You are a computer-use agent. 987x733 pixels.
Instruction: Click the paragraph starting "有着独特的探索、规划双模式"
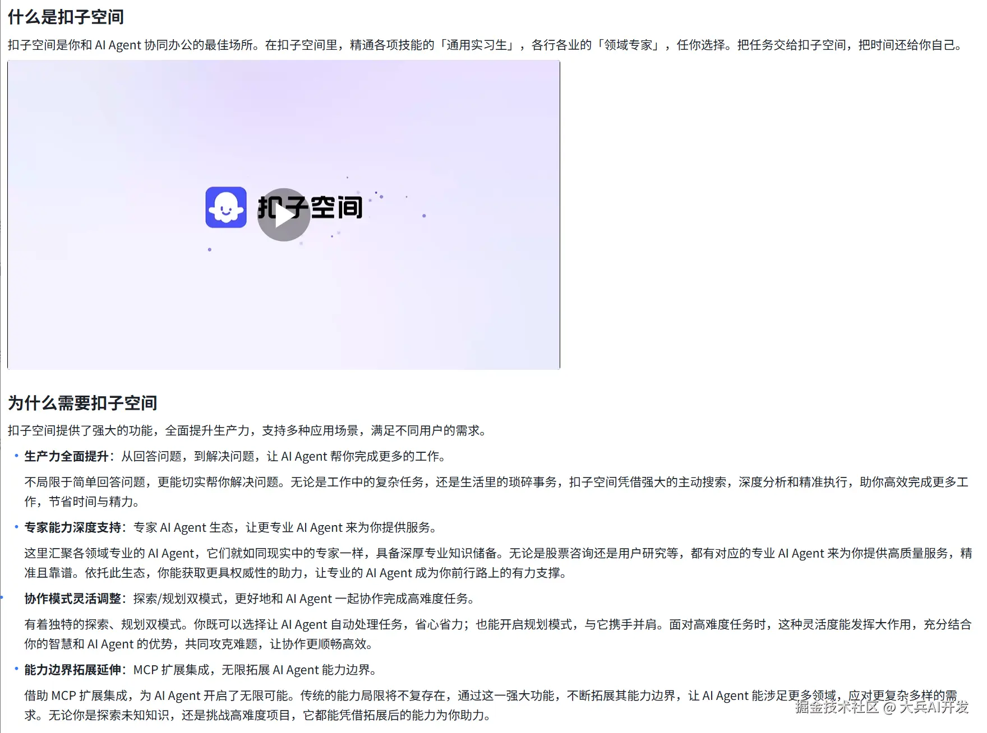click(498, 634)
